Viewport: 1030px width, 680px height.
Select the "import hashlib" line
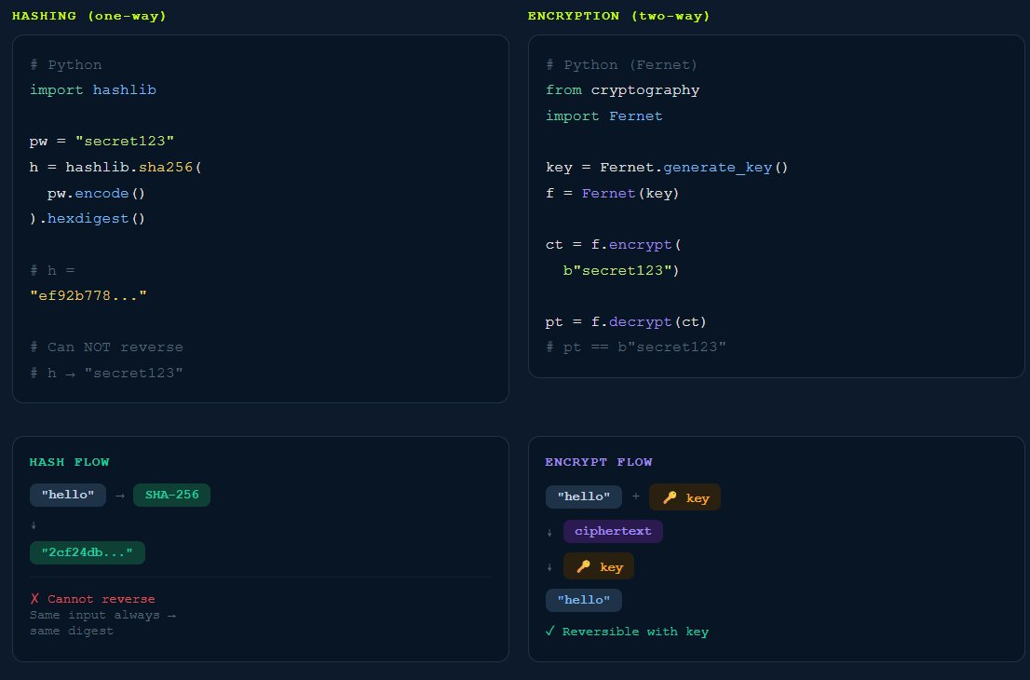tap(92, 90)
